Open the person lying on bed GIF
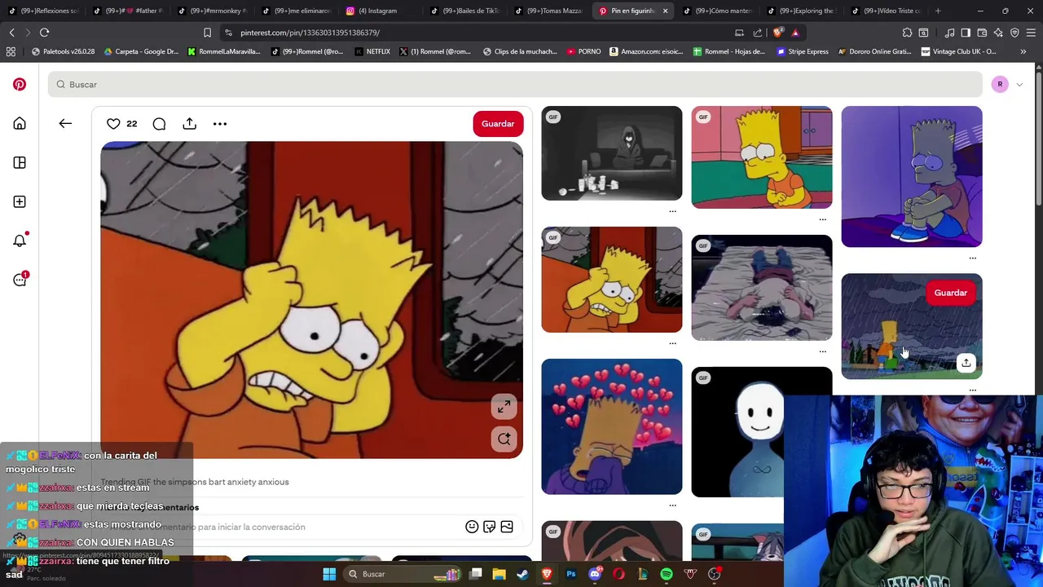1043x587 pixels. click(762, 288)
